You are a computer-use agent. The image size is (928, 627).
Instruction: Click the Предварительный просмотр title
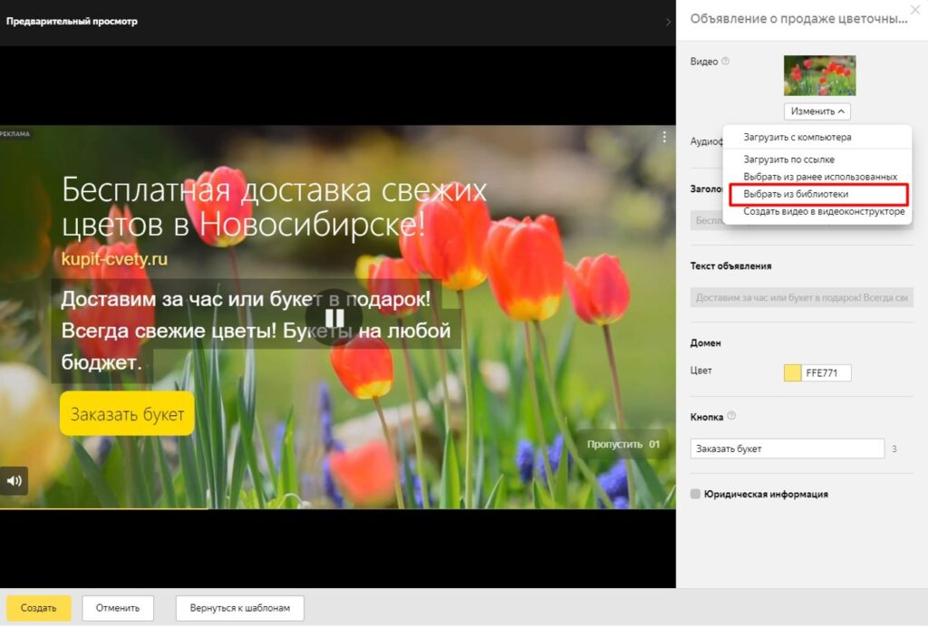(x=72, y=22)
